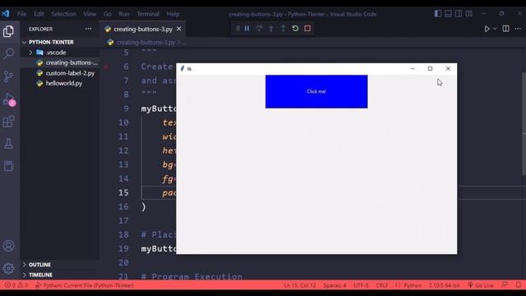The height and width of the screenshot is (296, 526).
Task: Open the Selection menu
Action: point(63,14)
